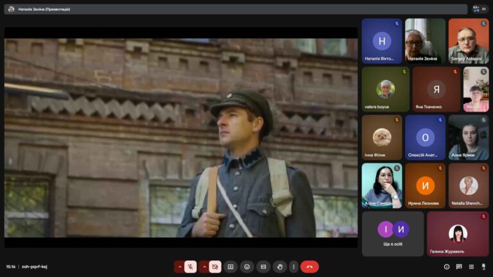This screenshot has height=277, width=493.
Task: Leave the call with red hangup button
Action: click(x=309, y=267)
